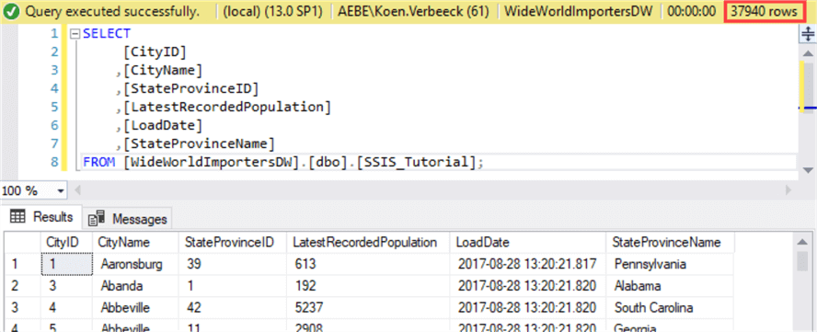Click the green query success checkmark icon
Viewport: 817px width, 332px height.
click(11, 11)
